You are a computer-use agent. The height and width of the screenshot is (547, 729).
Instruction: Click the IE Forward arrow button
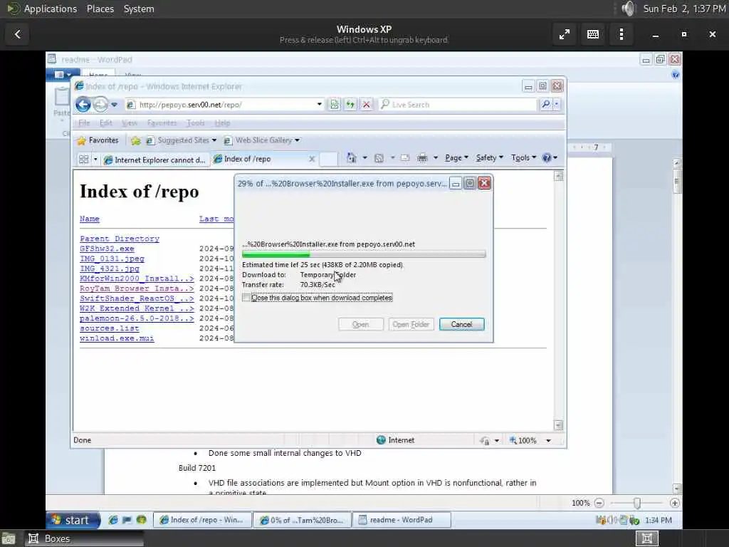tap(100, 105)
